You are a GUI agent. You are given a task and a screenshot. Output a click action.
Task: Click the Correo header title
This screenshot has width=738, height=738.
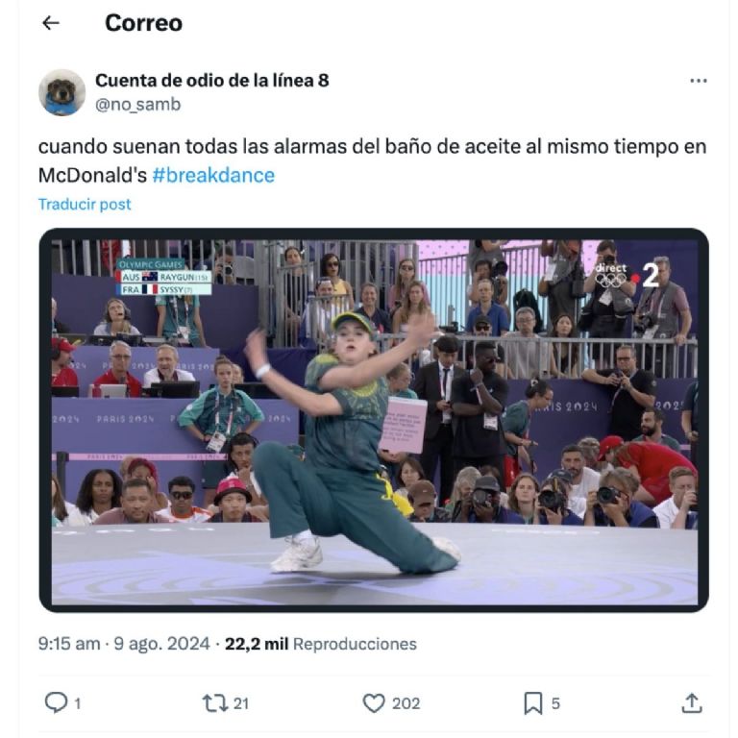143,23
